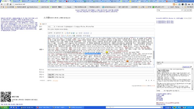Jump to next find-in-page match arrow

[x=188, y=10]
